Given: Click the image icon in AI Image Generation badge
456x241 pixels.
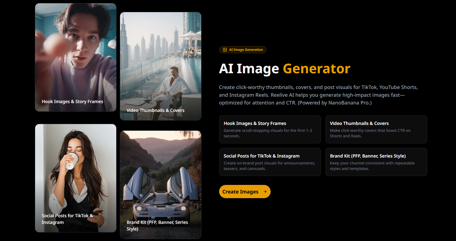Looking at the screenshot, I should point(225,50).
